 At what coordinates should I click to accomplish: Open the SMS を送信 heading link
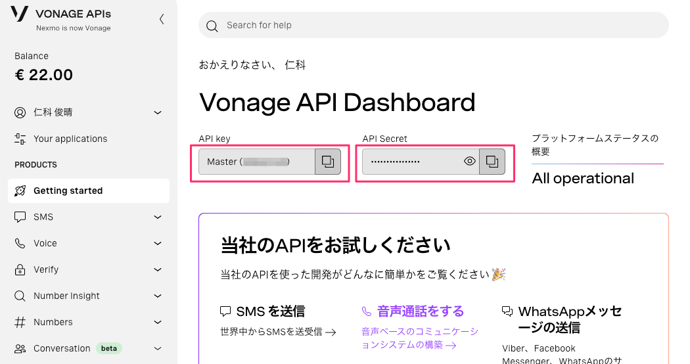point(270,311)
